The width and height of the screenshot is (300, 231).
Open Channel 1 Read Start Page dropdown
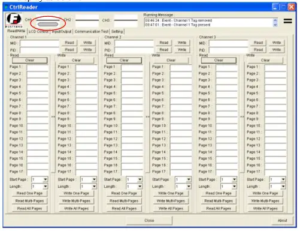click(46, 179)
